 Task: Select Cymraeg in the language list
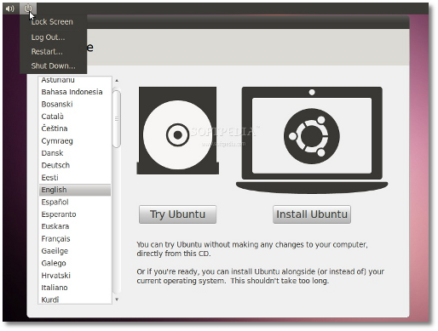coord(75,141)
